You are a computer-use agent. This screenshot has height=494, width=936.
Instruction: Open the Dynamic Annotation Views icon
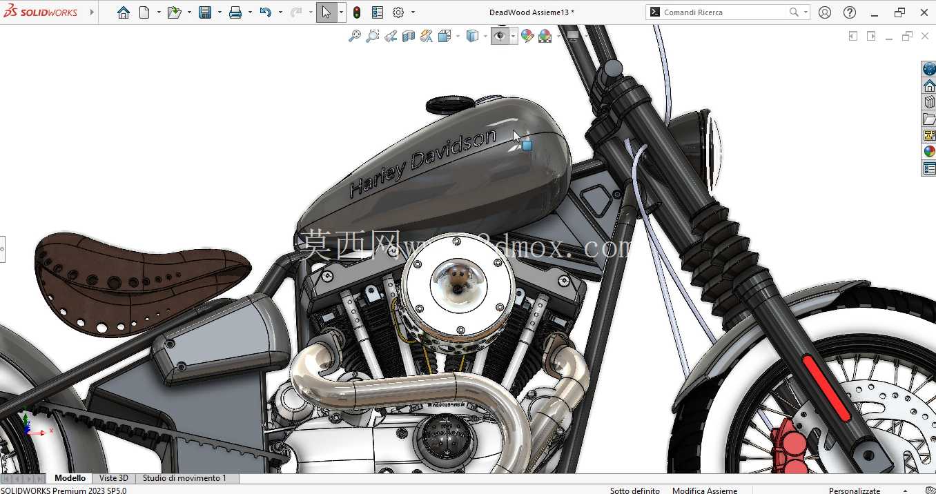427,36
